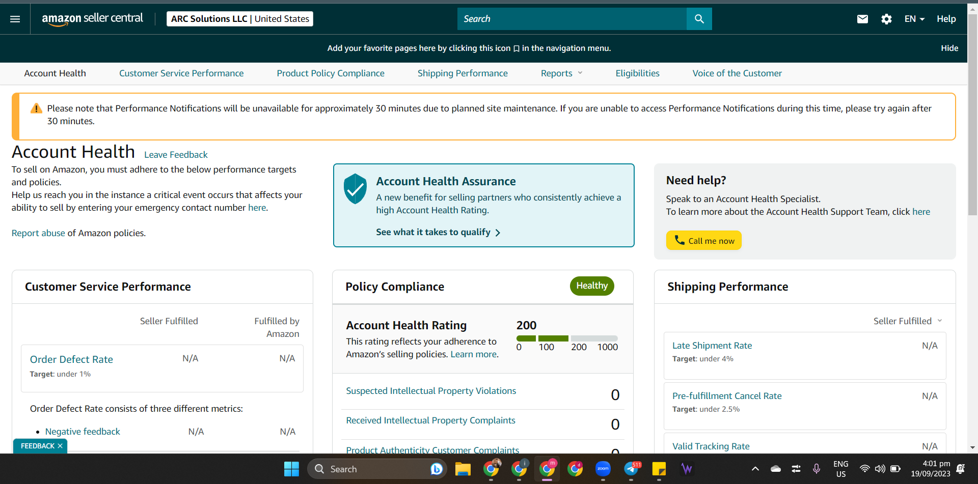Click Help in the top header
The height and width of the screenshot is (484, 978).
pyautogui.click(x=946, y=19)
